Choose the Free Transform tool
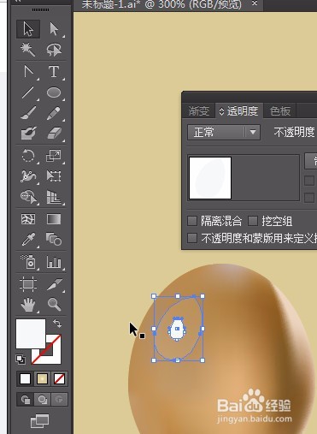Viewport: 317px width, 434px height. 54,176
